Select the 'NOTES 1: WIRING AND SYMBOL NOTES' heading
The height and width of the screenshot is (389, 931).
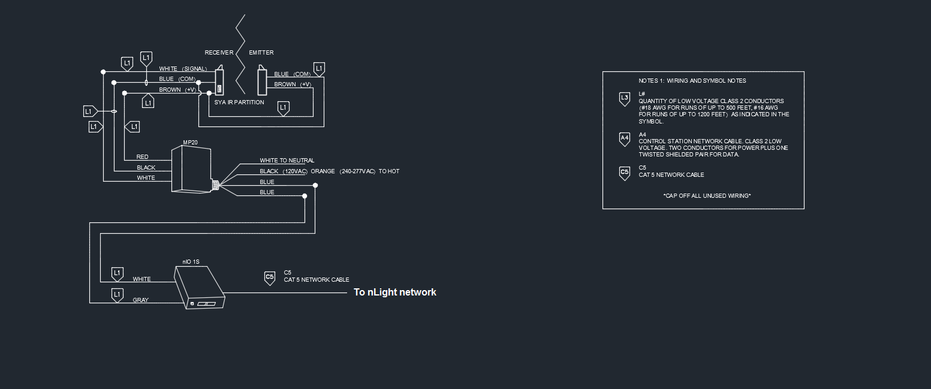[692, 81]
